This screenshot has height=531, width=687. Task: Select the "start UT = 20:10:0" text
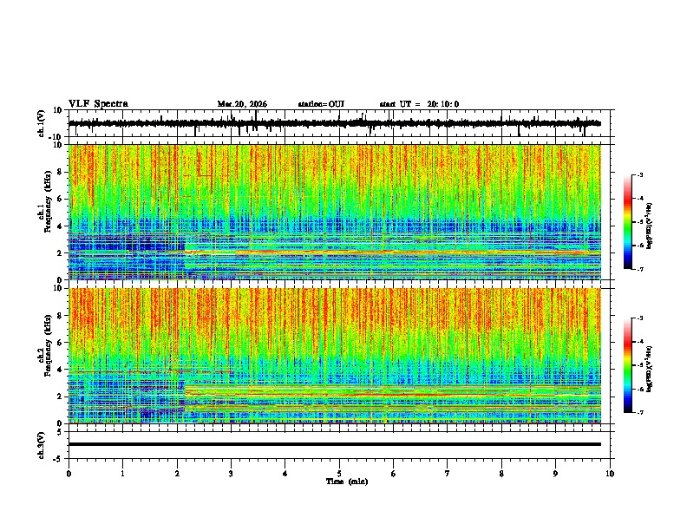click(x=419, y=104)
